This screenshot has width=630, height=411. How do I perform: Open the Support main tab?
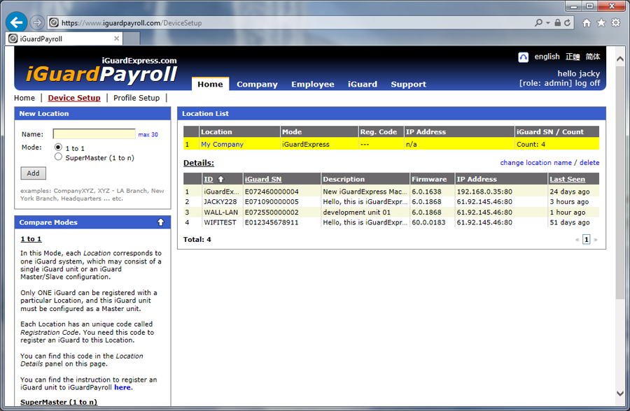(x=408, y=85)
